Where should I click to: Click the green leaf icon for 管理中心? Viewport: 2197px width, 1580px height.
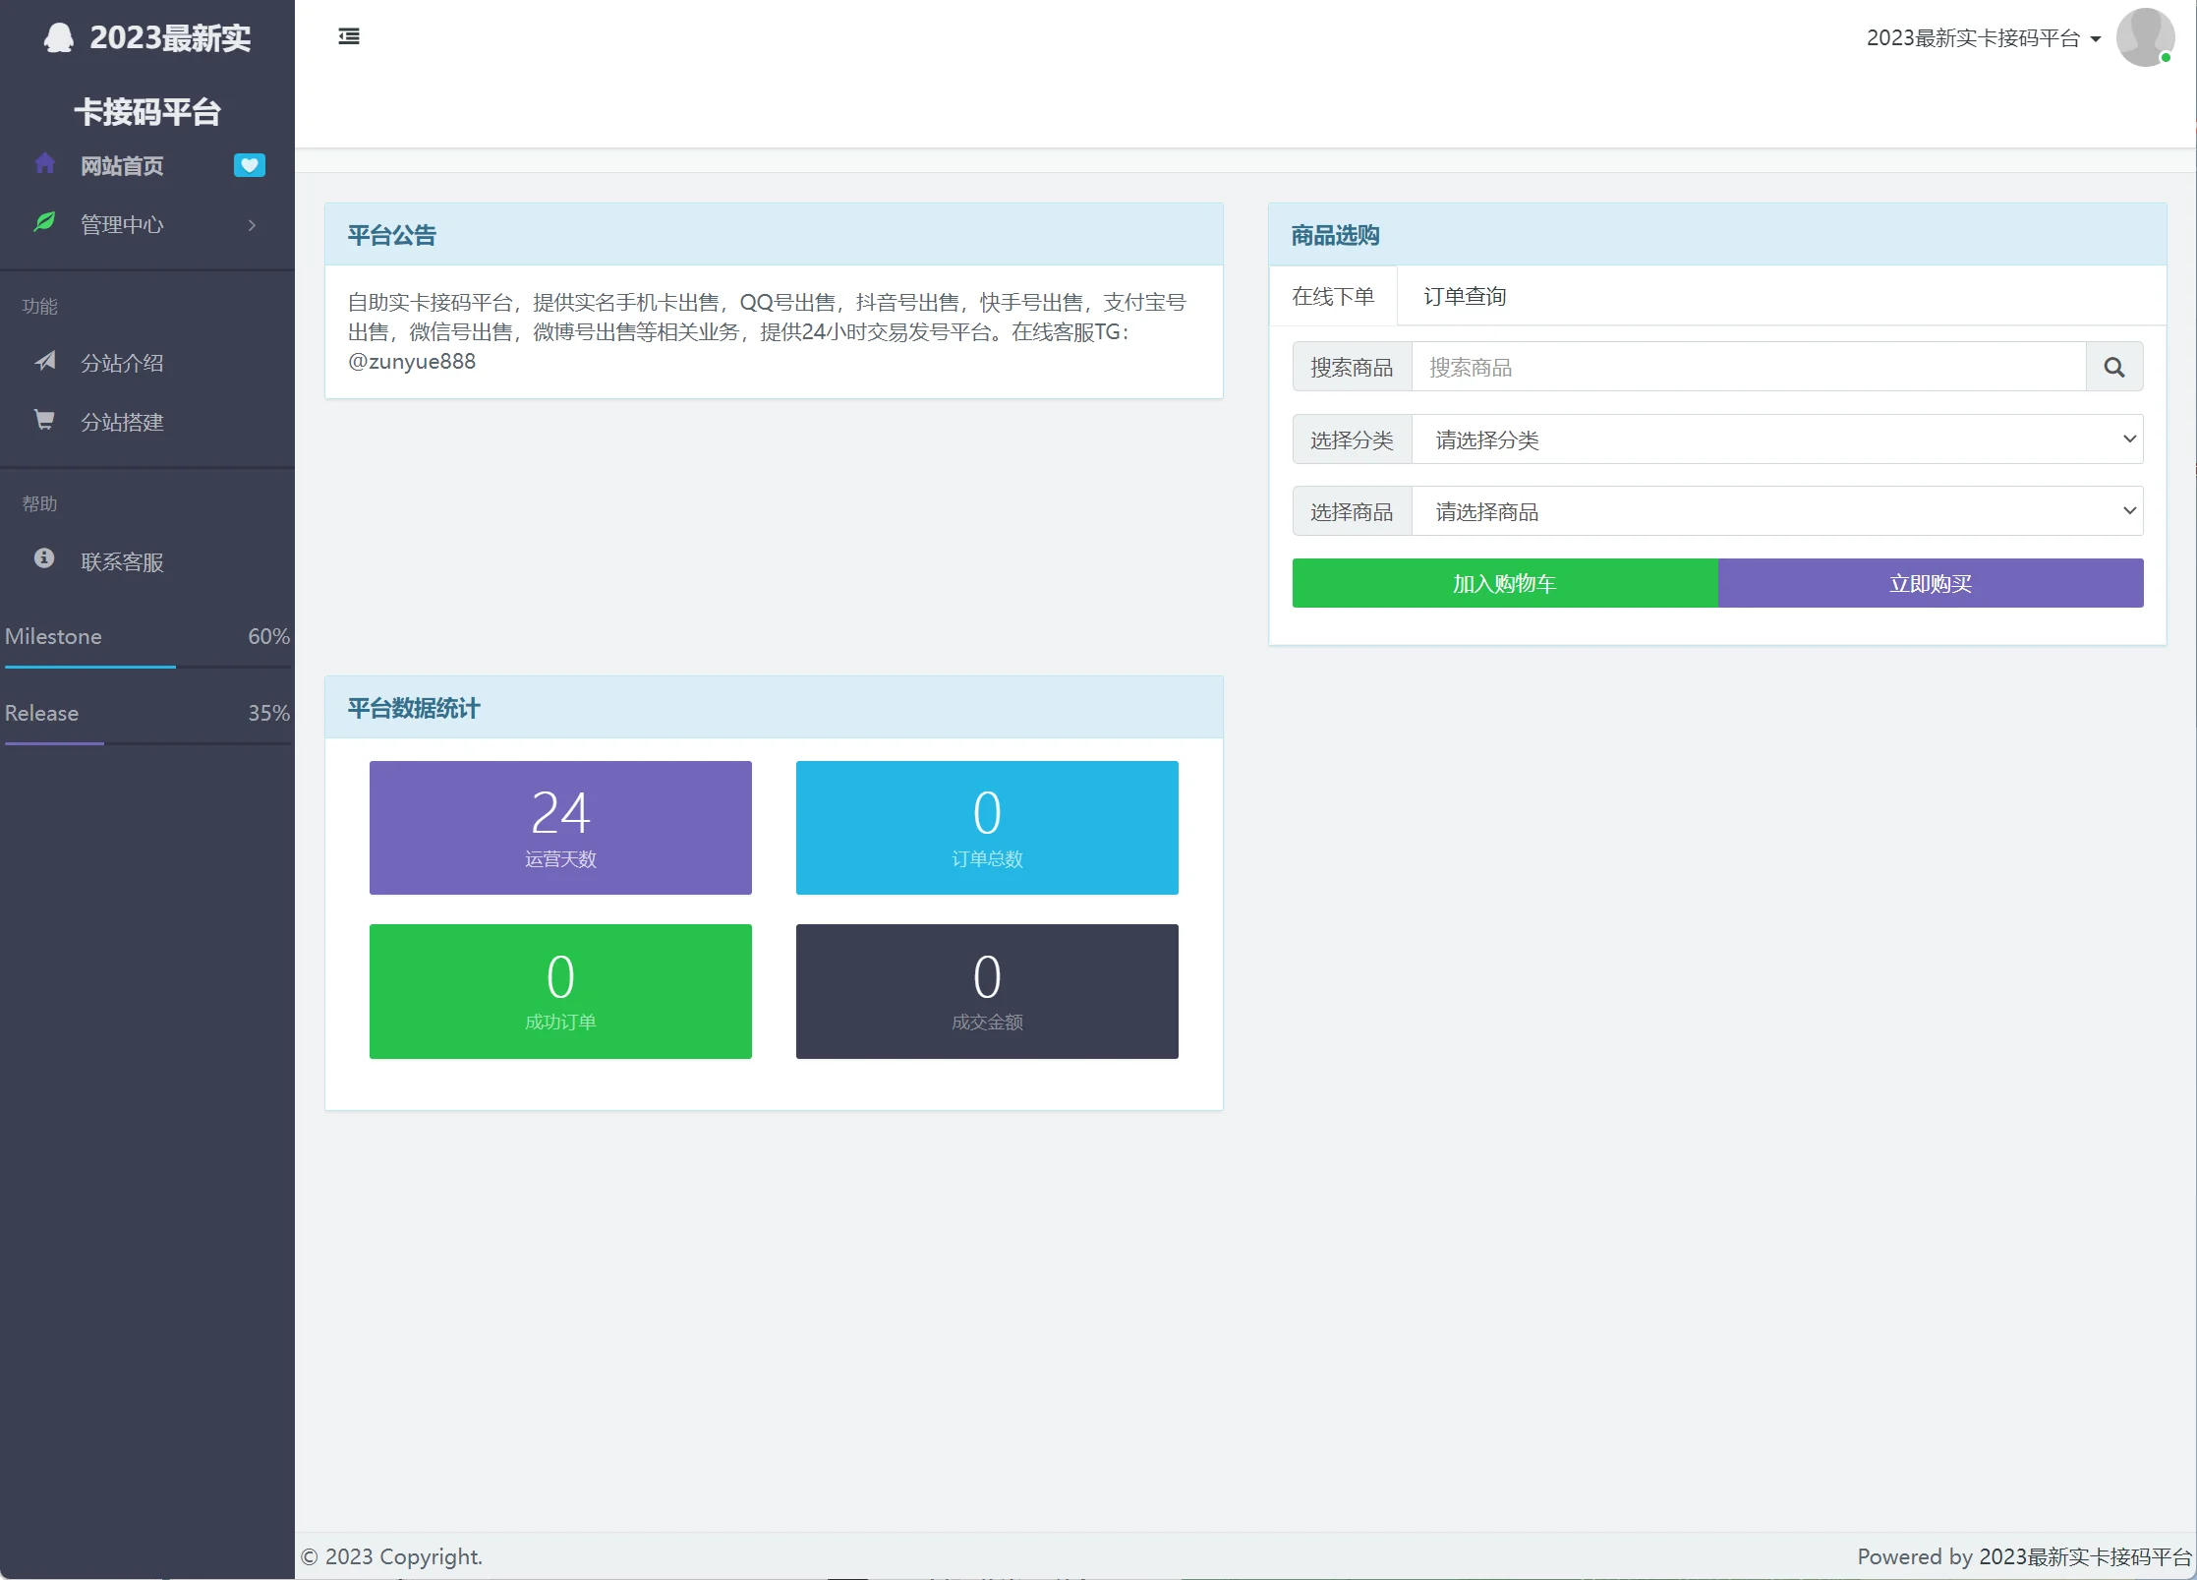44,222
